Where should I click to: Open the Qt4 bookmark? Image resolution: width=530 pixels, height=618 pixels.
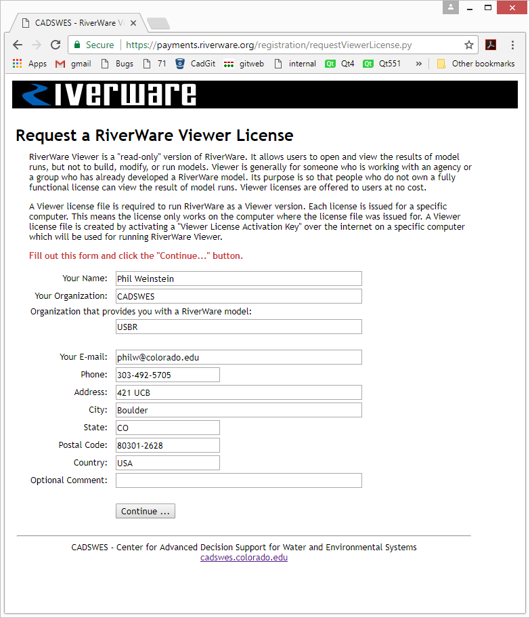pyautogui.click(x=339, y=64)
